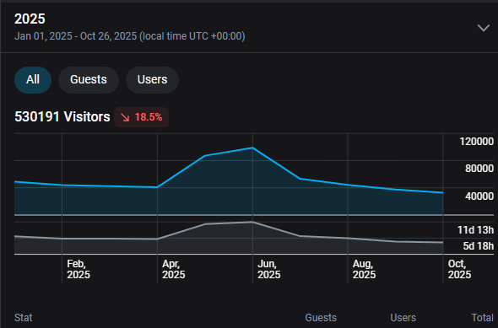Click the Apr, 2025 axis label
498x328 pixels.
pyautogui.click(x=173, y=269)
